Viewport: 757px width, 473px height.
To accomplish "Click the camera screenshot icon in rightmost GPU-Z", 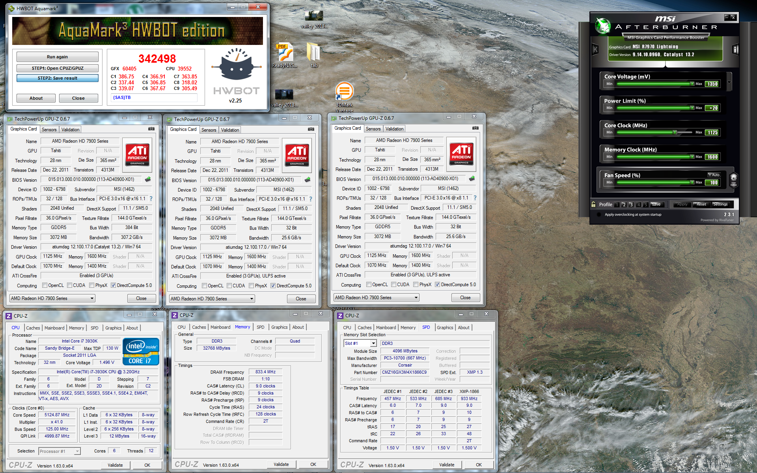I will click(475, 128).
